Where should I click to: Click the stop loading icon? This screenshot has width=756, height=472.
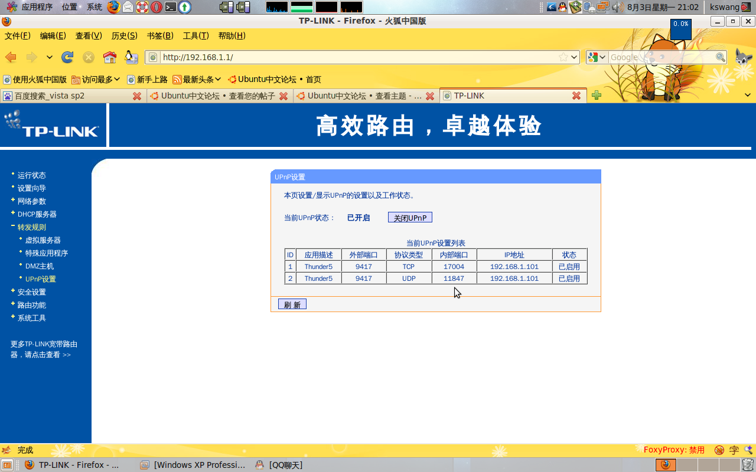[89, 57]
